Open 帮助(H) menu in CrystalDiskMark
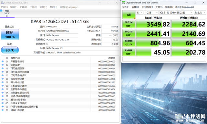Screen dimensions: 207x124 tap(169, 7)
